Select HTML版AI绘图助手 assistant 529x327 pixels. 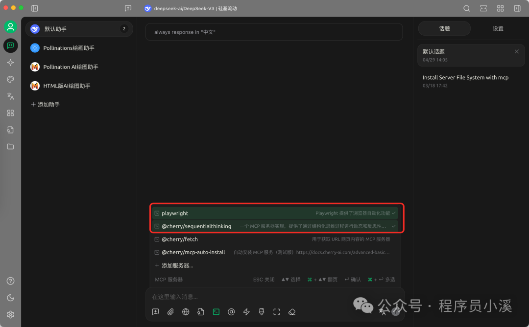[79, 86]
